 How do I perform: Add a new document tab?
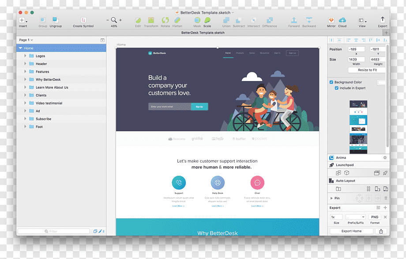[386, 33]
